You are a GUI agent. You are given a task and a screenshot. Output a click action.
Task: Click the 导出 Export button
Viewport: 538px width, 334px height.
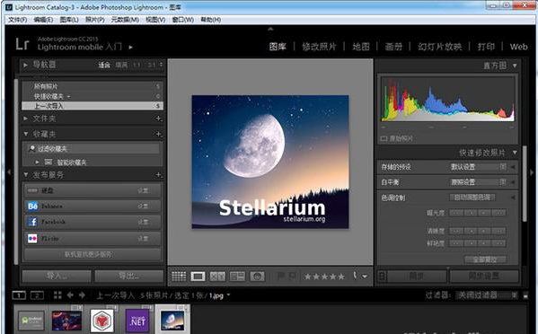[x=128, y=276]
